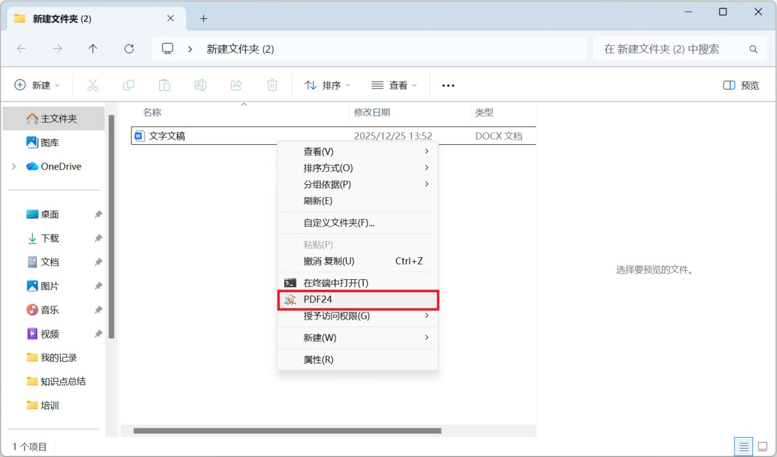
Task: Cut the selected file using the scissors icon
Action: coord(93,85)
